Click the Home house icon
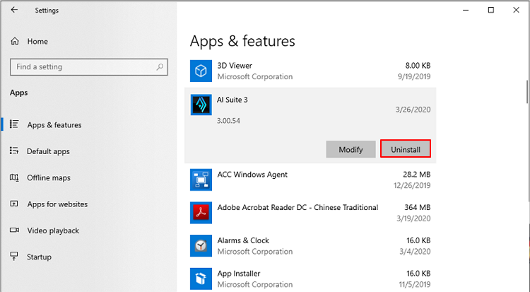Image resolution: width=530 pixels, height=292 pixels. (15, 41)
